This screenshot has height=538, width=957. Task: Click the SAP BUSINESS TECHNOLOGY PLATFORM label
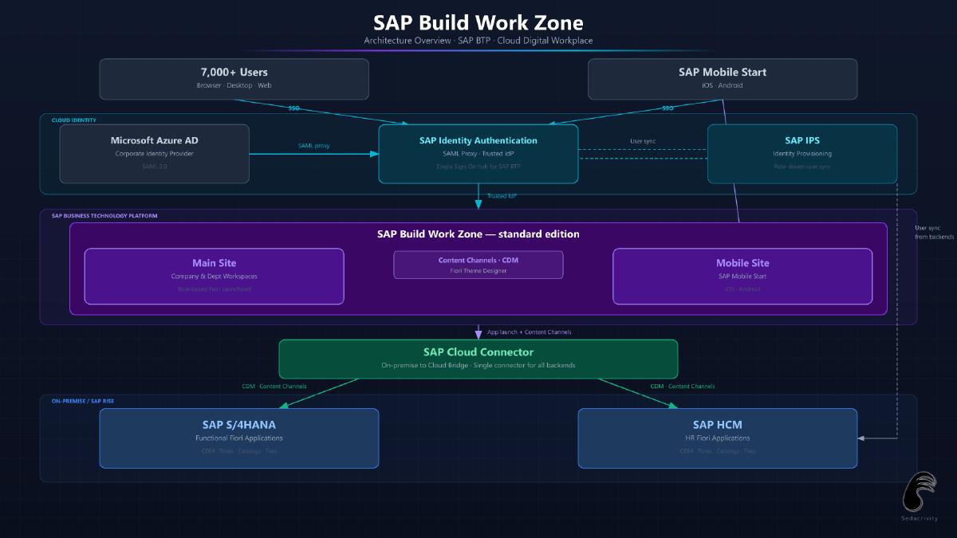(x=104, y=216)
